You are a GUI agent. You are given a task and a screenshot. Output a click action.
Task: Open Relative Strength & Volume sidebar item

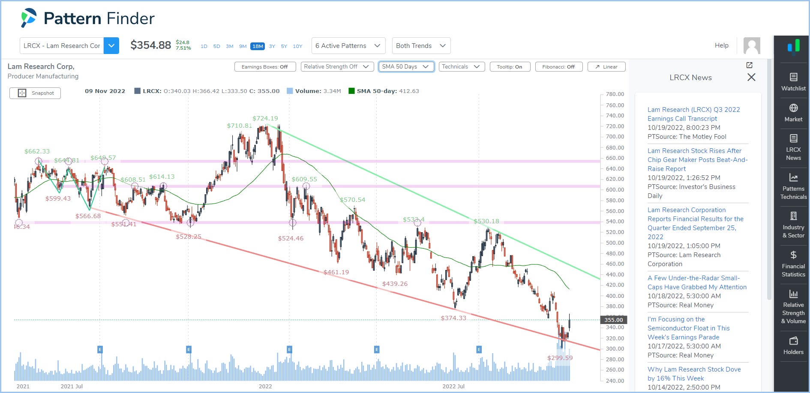[793, 307]
